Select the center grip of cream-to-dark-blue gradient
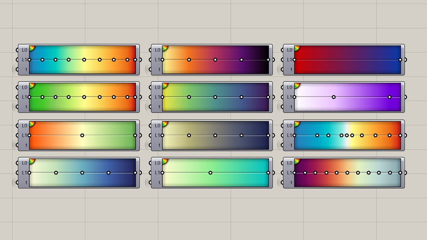Screen dimensions: 427x240 tap(82, 172)
